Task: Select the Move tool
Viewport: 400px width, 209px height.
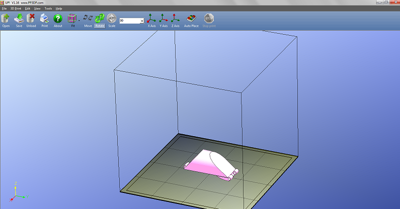Action: (x=88, y=21)
